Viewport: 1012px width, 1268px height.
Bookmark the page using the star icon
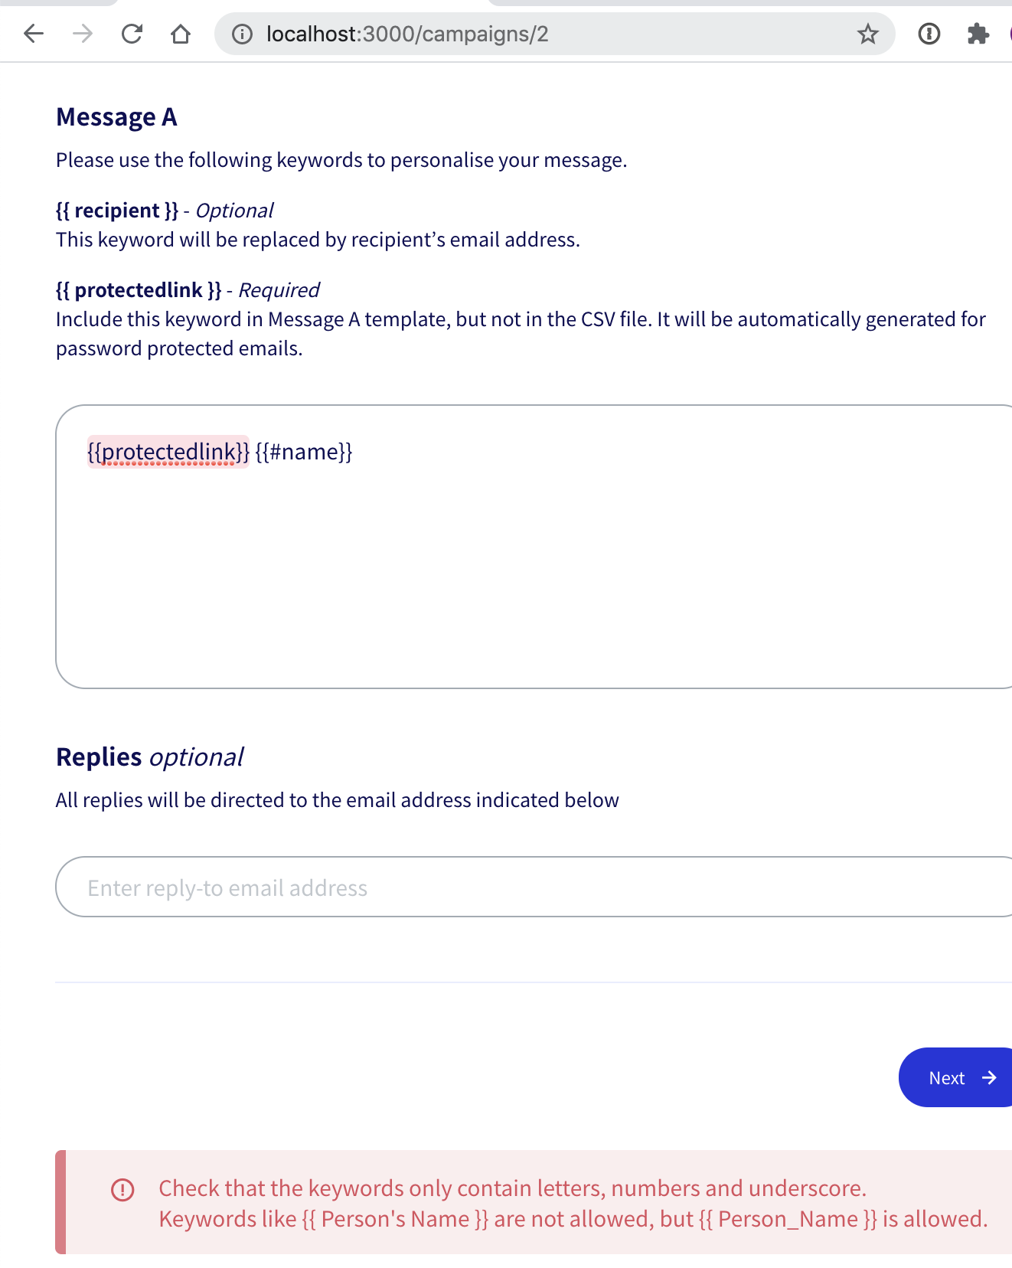click(x=868, y=34)
